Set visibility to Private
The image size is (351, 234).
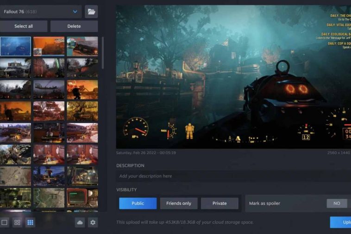tap(219, 203)
